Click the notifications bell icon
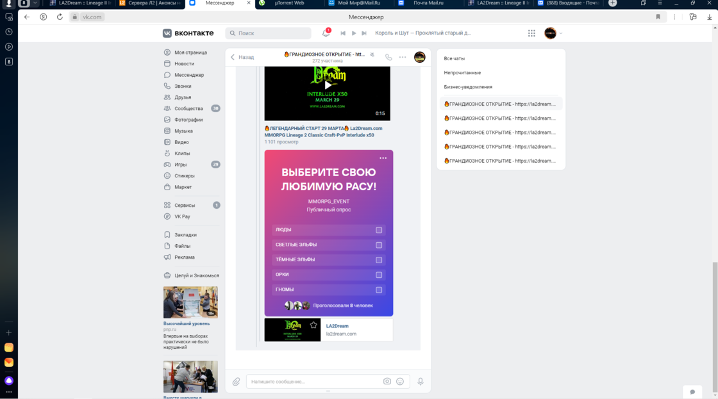The width and height of the screenshot is (718, 399). [326, 33]
